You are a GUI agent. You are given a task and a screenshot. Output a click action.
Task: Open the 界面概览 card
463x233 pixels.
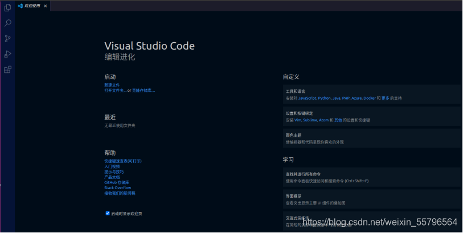(372, 199)
